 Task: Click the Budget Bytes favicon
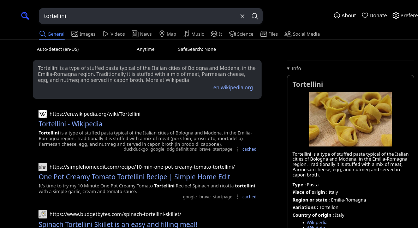(43, 214)
